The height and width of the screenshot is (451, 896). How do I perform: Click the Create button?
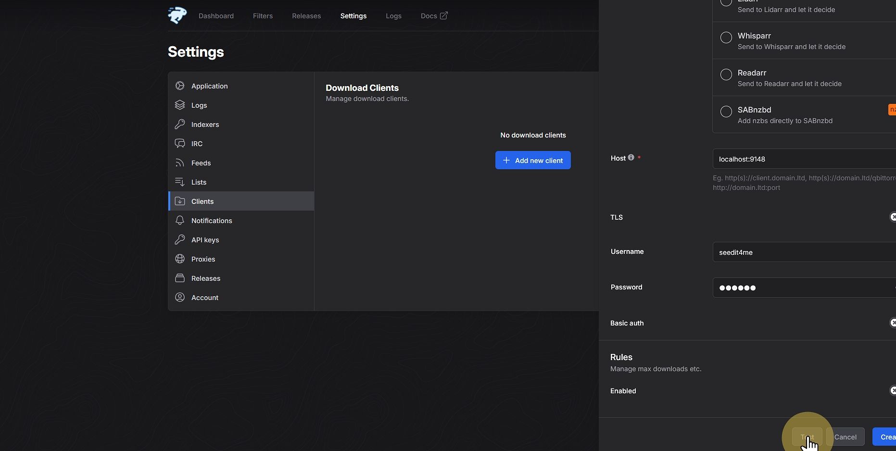884,437
